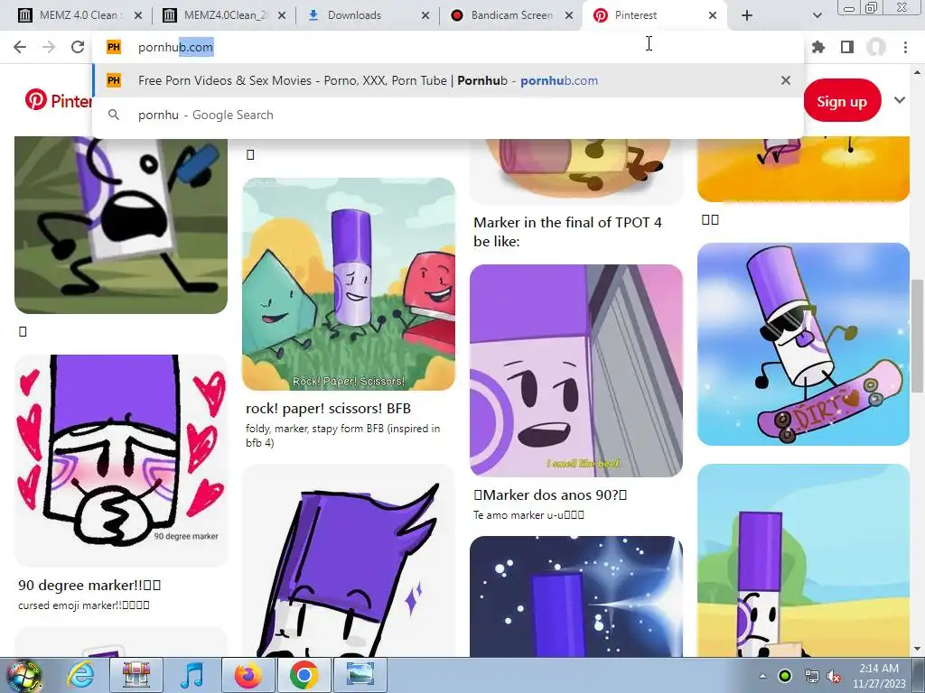This screenshot has width=925, height=693.
Task: Open the Chrome profile avatar
Action: 876,47
